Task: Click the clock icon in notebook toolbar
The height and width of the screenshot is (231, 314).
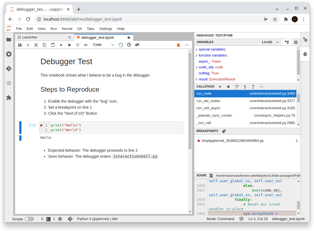Action: [129, 45]
